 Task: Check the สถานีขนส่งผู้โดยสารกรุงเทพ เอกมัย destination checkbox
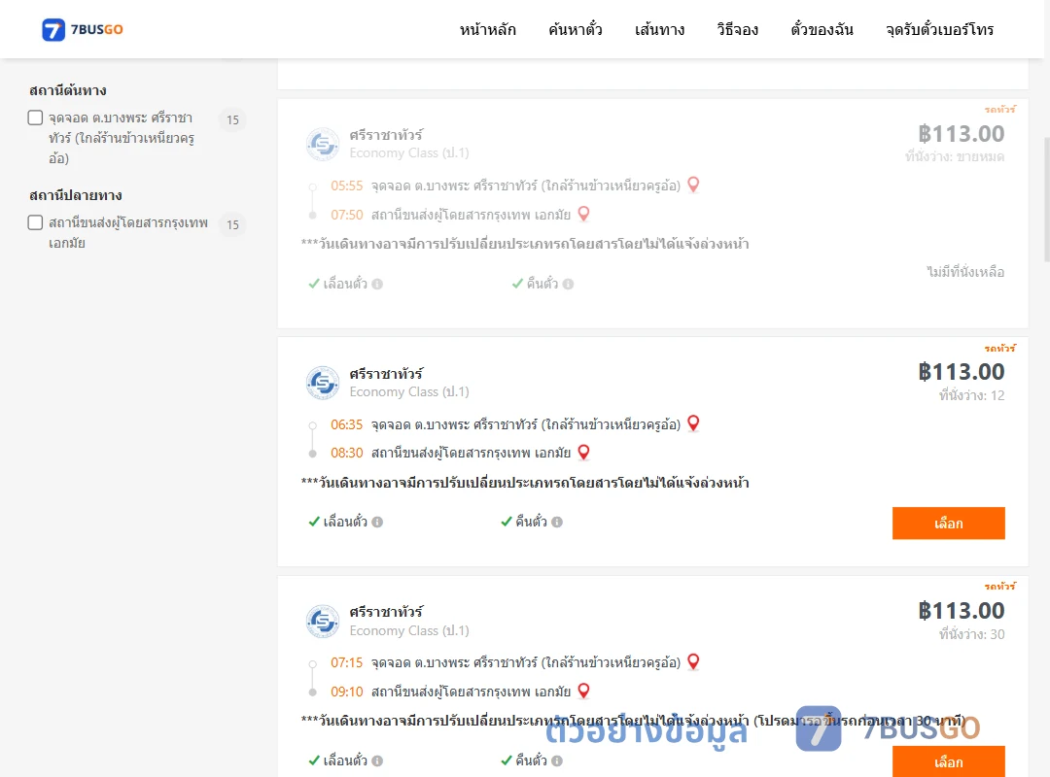(x=36, y=222)
